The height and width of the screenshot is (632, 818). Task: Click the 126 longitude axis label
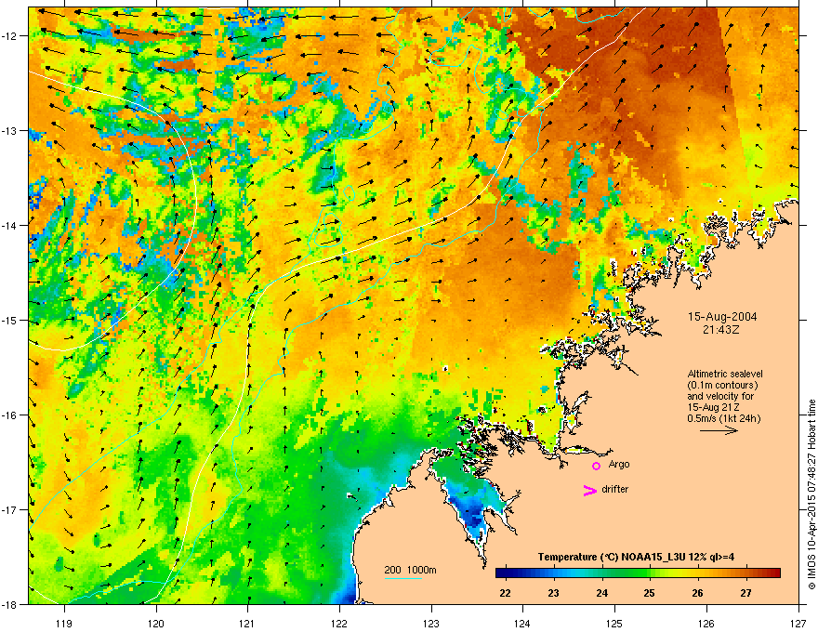(x=706, y=623)
